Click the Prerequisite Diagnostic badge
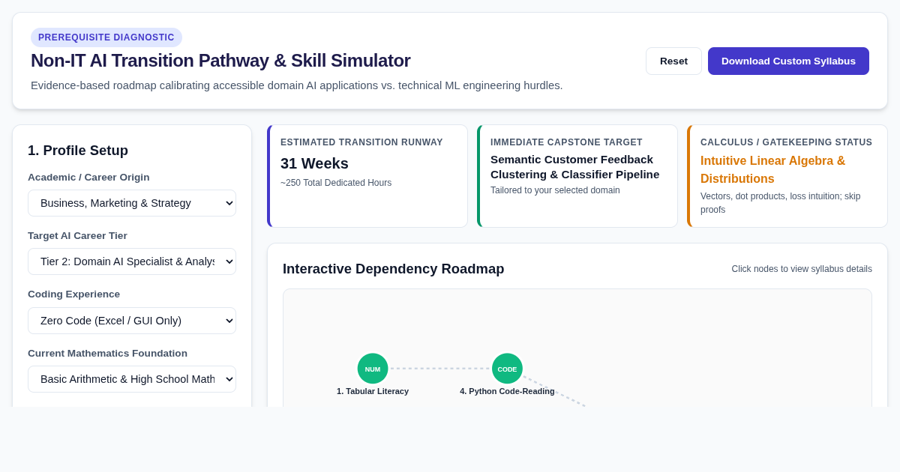Screen dimensions: 900x472 pos(106,37)
